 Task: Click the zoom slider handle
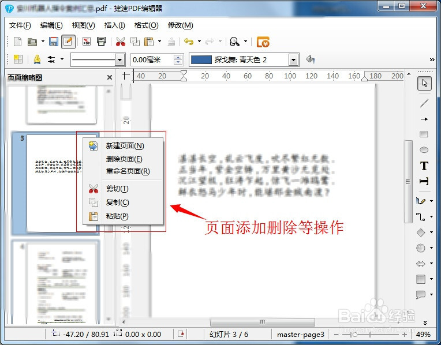355,335
